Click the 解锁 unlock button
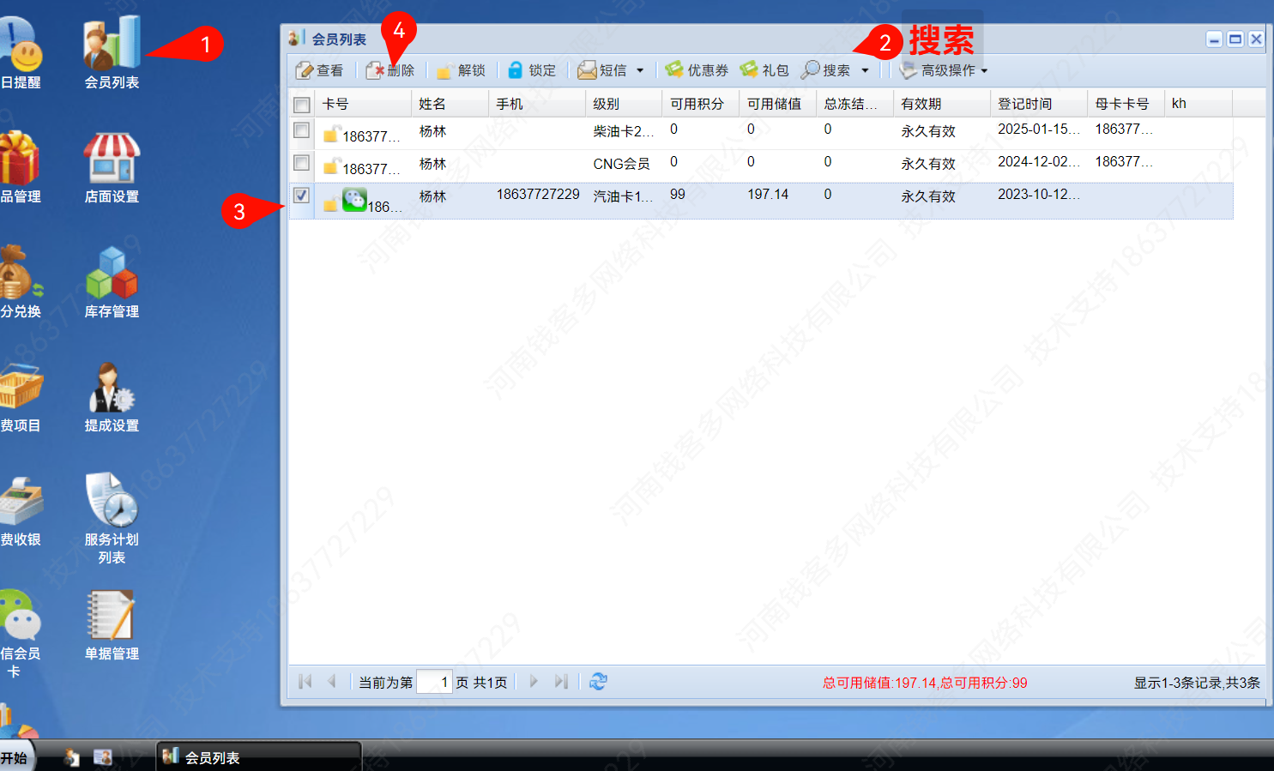This screenshot has width=1274, height=771. [461, 70]
